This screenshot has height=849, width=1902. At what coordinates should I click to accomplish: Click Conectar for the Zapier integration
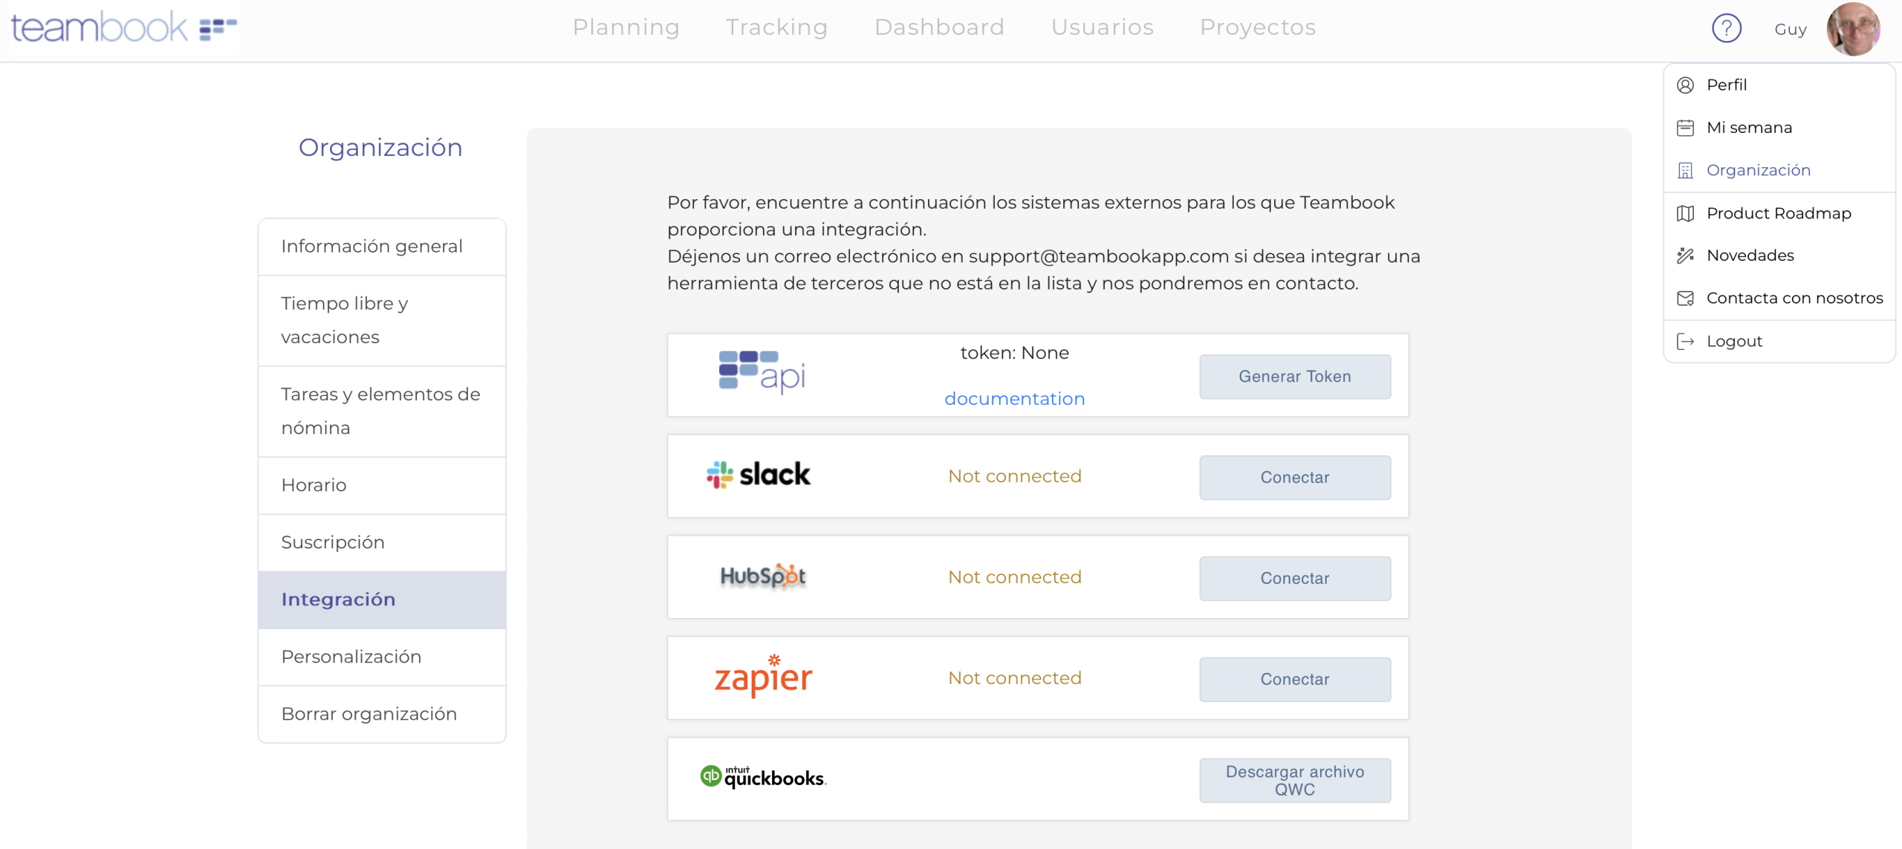click(x=1294, y=680)
